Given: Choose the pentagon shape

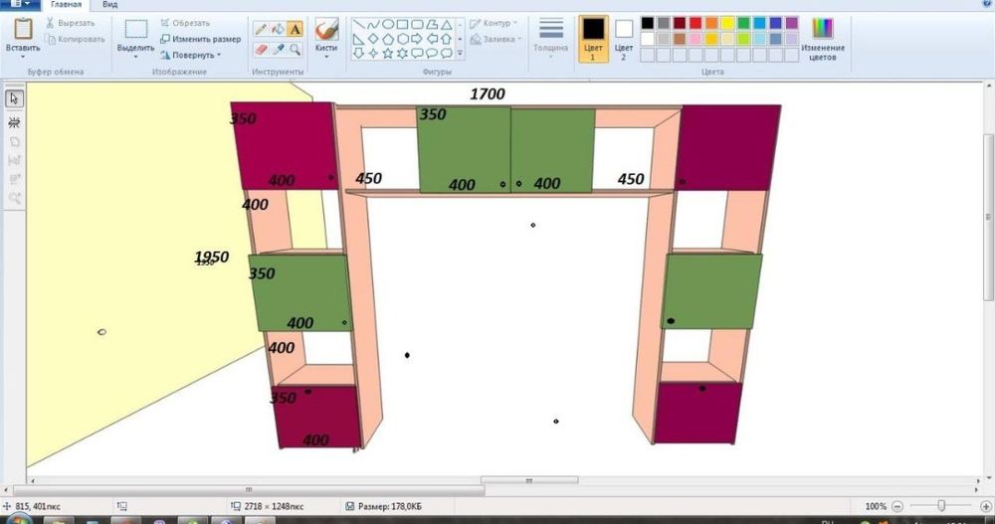Looking at the screenshot, I should pos(388,40).
